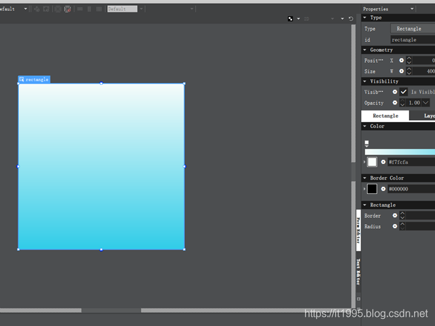Open binding menu for Position X

(x=401, y=60)
